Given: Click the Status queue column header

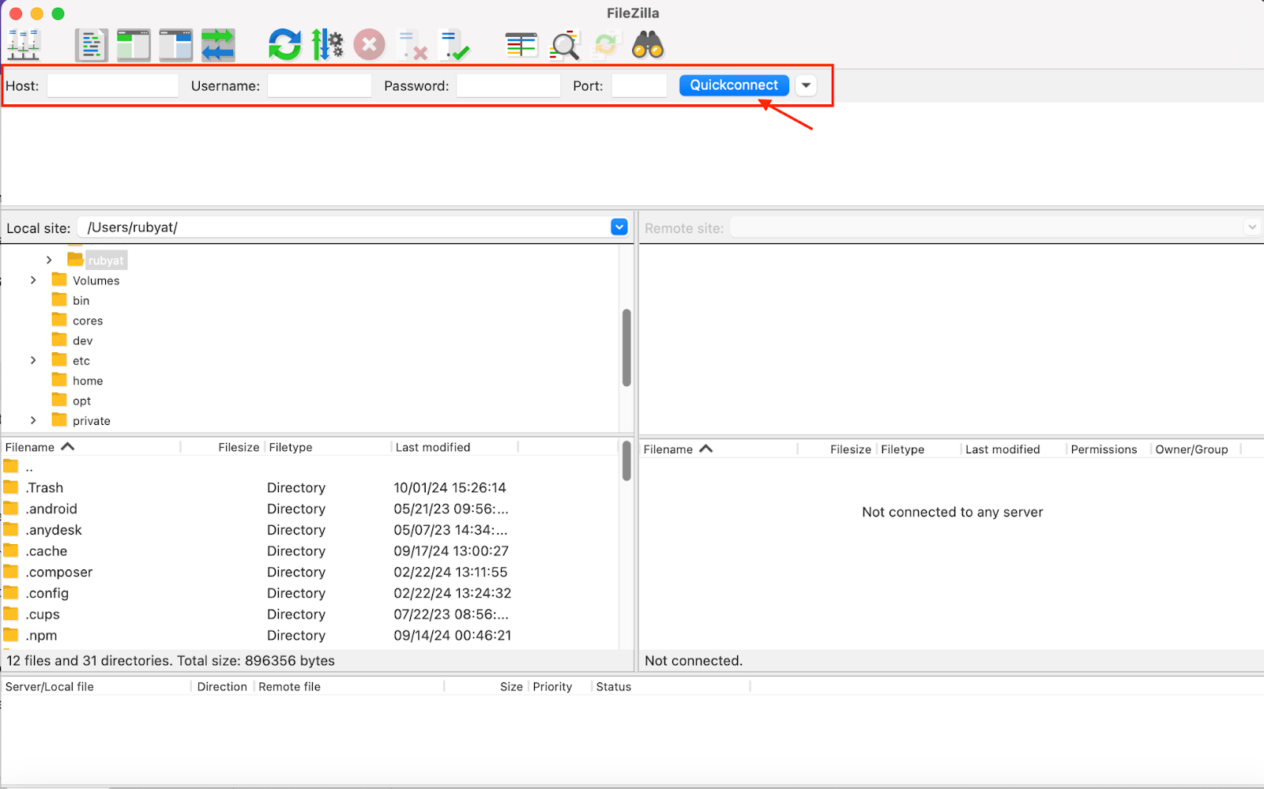Looking at the screenshot, I should (671, 687).
